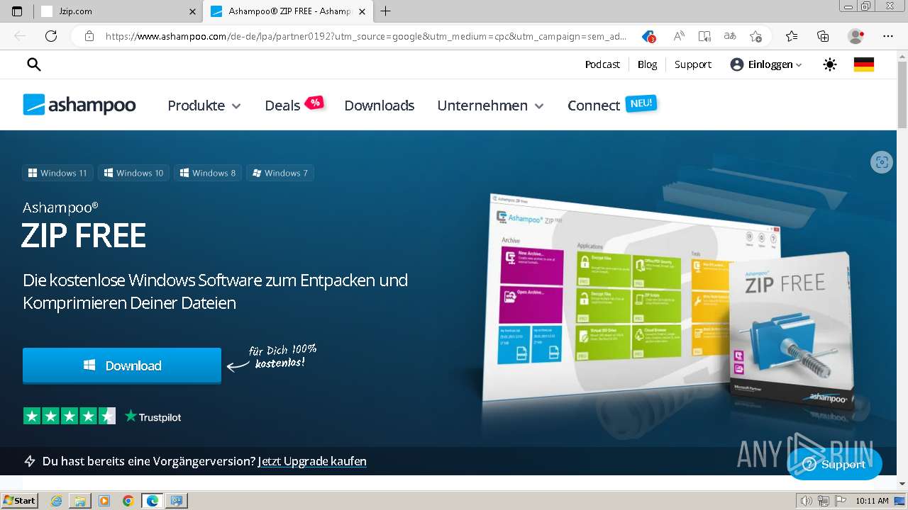Open the shopping coupons tag icon
This screenshot has height=510, width=908.
click(x=648, y=36)
